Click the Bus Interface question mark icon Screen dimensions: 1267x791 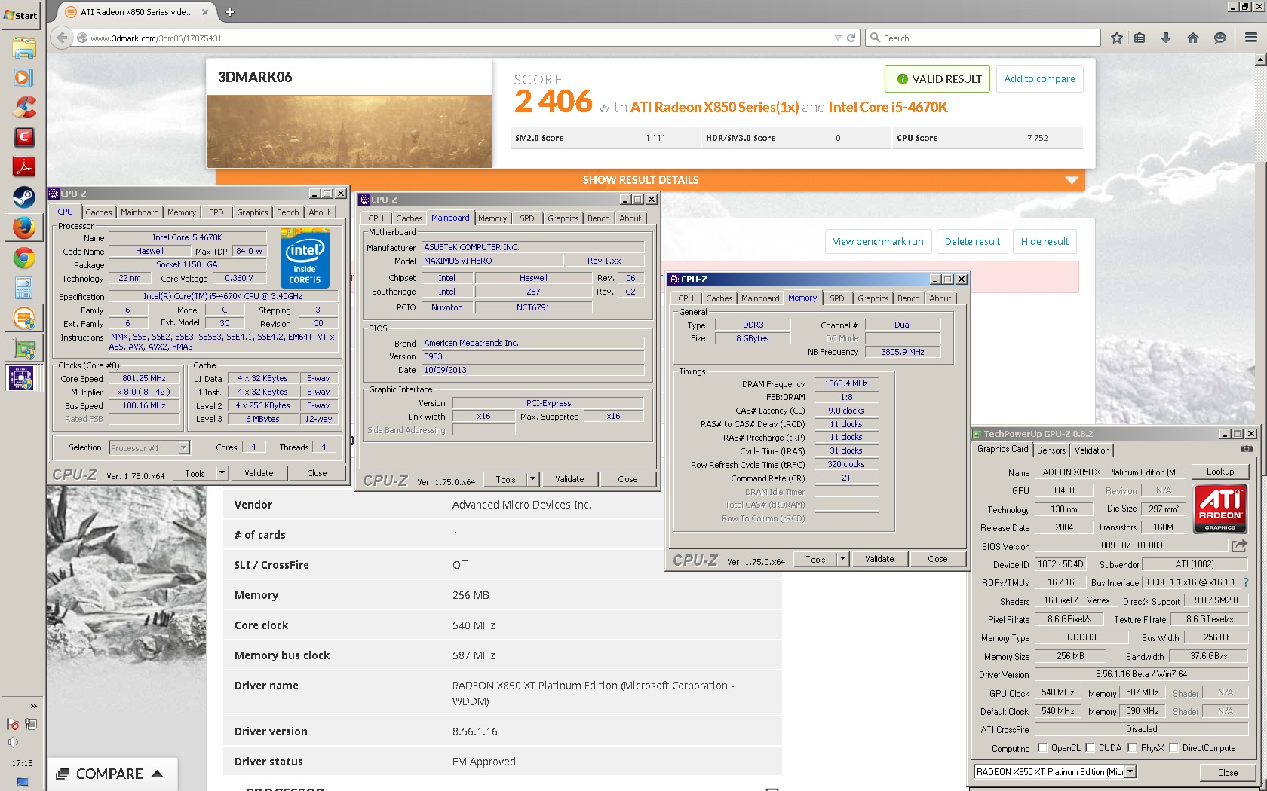[x=1246, y=582]
